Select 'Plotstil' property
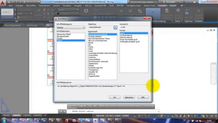The height and width of the screenshot is (123, 218). click(x=91, y=66)
